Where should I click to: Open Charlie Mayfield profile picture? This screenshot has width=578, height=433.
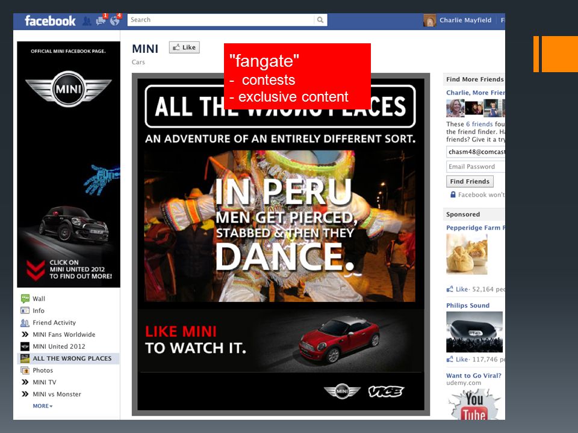tap(429, 20)
